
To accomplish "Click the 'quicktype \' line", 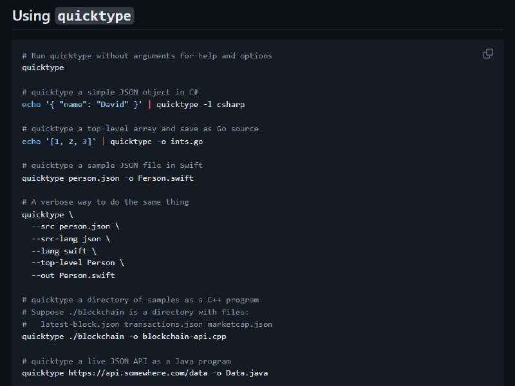I will coord(48,215).
